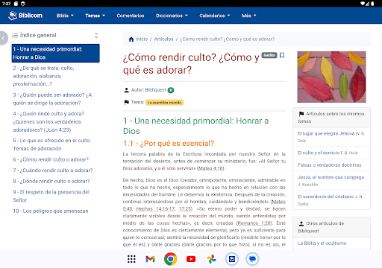Click the Artículos breadcrumb link
Image resolution: width=382 pixels, height=268 pixels.
[x=163, y=39]
